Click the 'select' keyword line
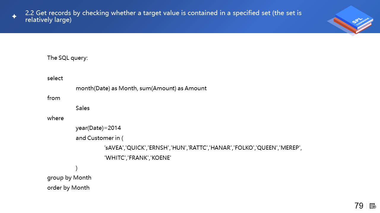Viewport: 380px width, 213px height. click(55, 78)
